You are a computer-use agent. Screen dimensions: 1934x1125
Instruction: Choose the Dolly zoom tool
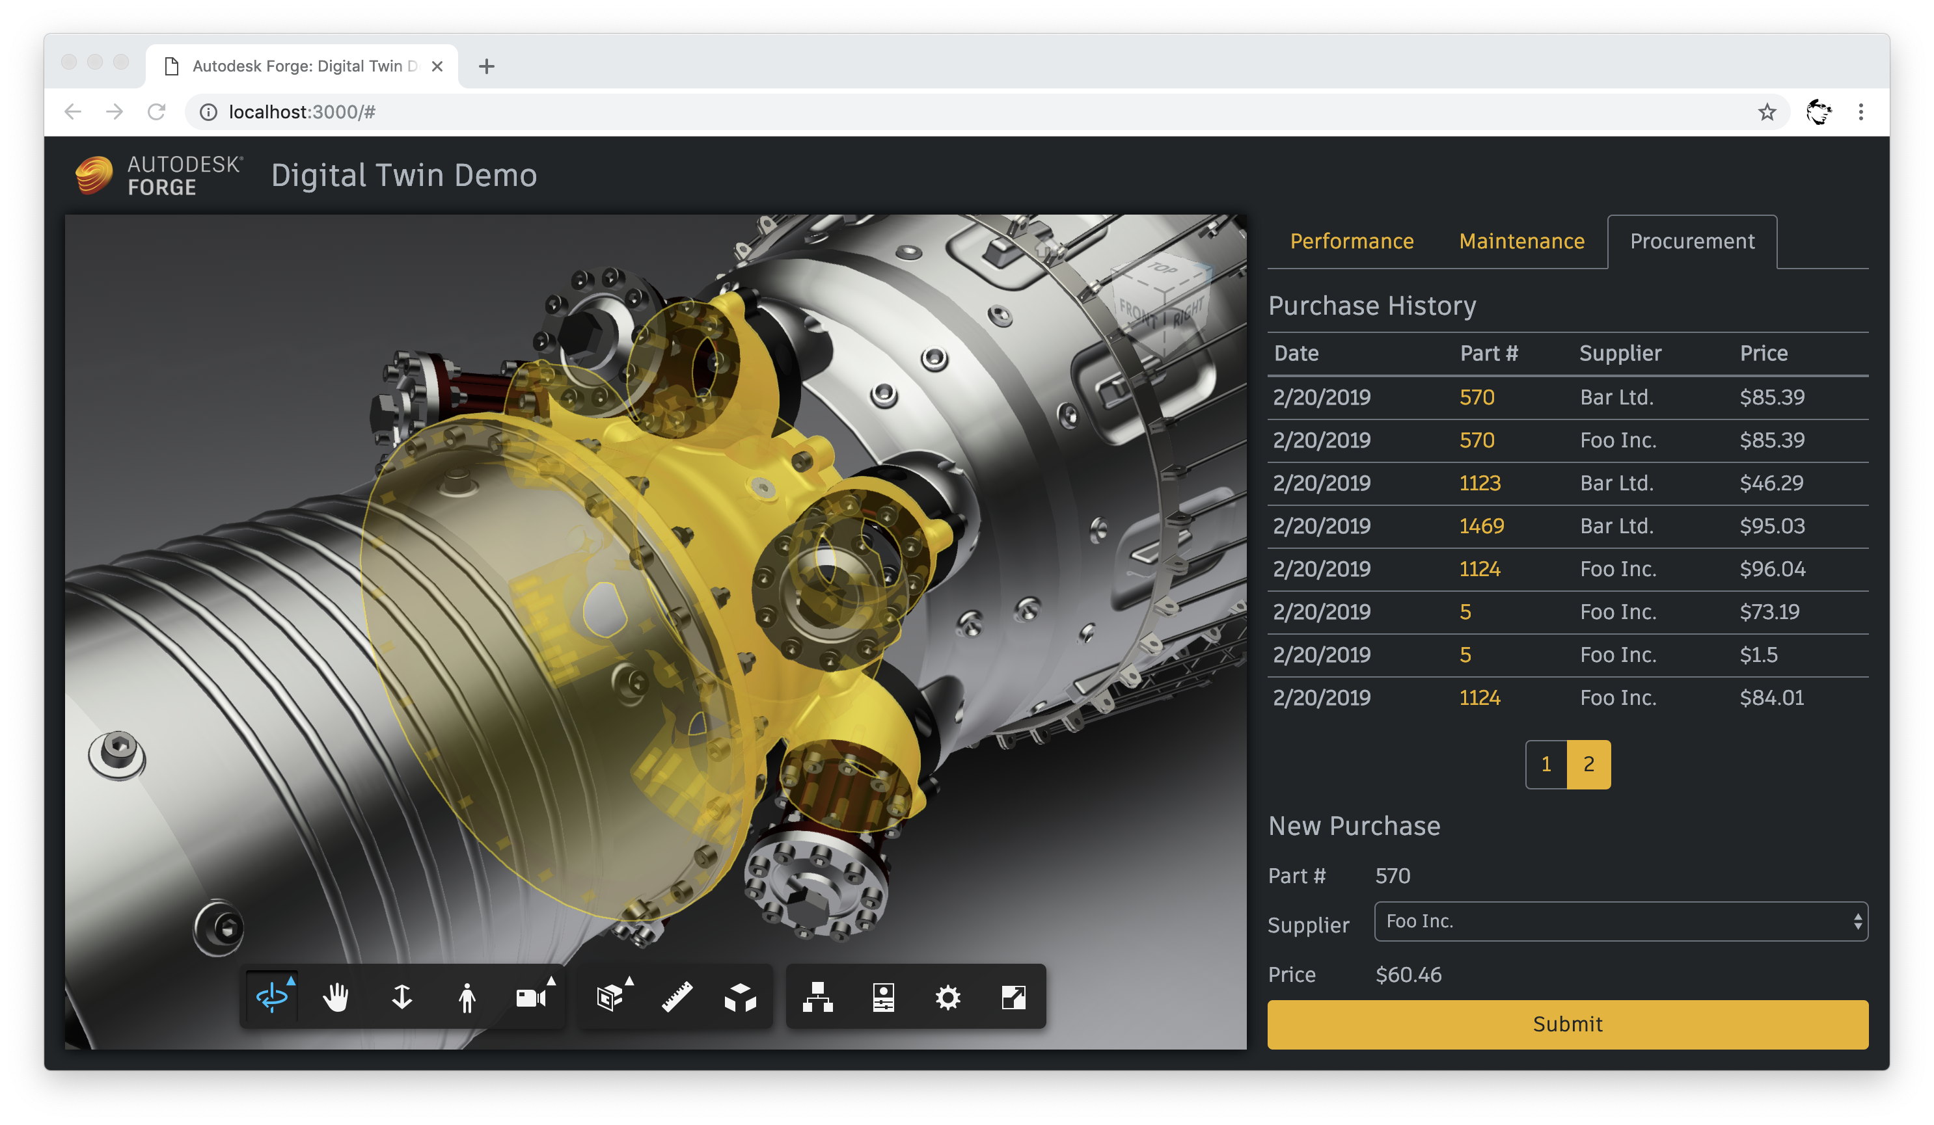tap(402, 997)
